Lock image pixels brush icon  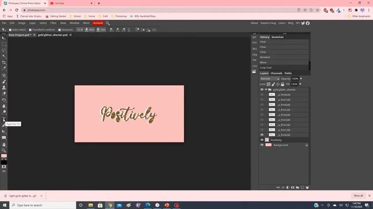[x=273, y=84]
